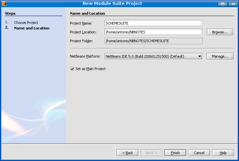
Task: Open the NetBeans Platform dropdown
Action: click(153, 56)
